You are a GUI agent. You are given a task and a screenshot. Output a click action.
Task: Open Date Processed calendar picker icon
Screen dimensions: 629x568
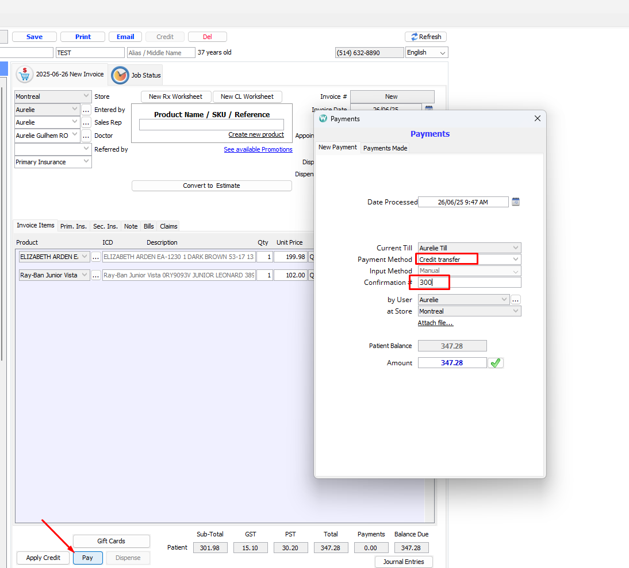tap(516, 202)
